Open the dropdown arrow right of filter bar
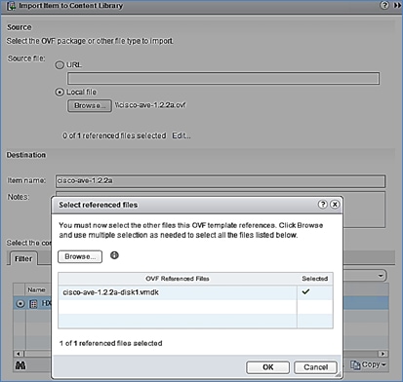This screenshot has width=403, height=382. coord(381,276)
